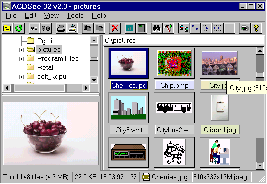Select the larger thumbnails size icon
The height and width of the screenshot is (184, 267).
(46, 28)
